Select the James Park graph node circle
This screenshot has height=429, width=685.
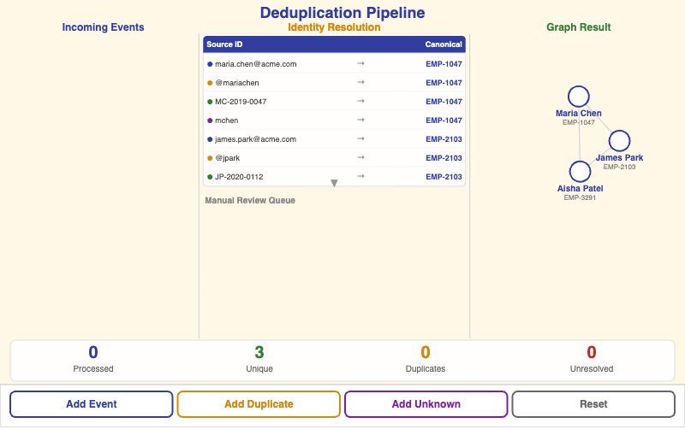coord(619,141)
